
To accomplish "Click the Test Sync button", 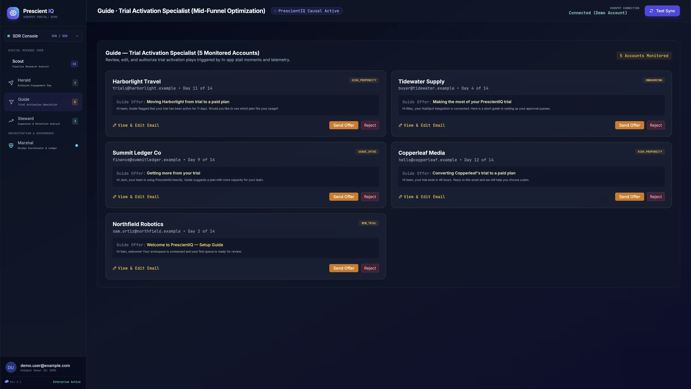I will click(662, 11).
